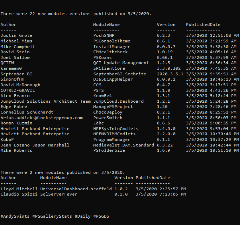Select QCT-Update-Management module name
This screenshot has width=240, height=225.
click(121, 63)
